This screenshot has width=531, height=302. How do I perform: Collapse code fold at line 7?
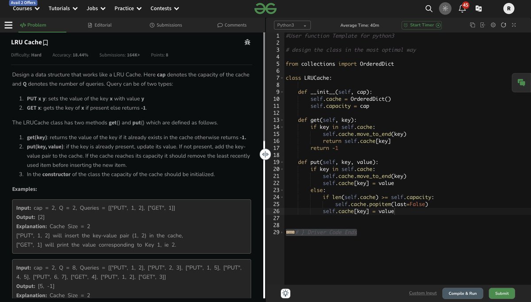tap(282, 78)
